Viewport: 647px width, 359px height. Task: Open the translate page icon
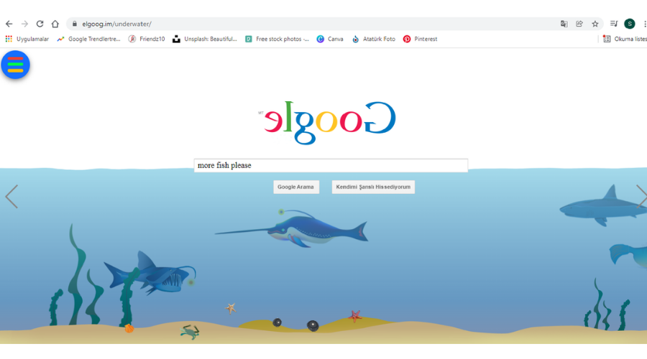564,24
